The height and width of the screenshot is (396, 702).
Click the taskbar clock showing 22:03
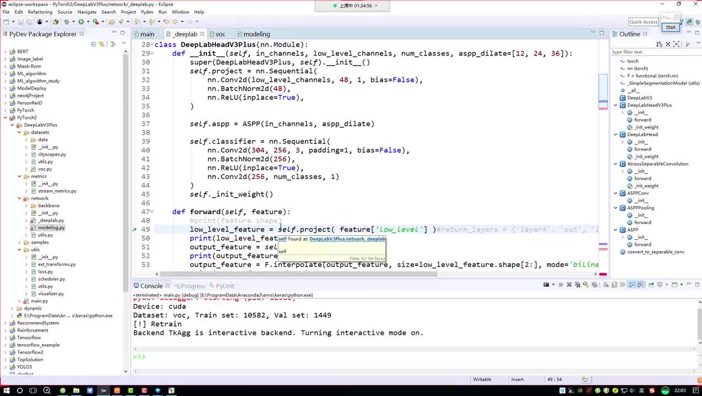[680, 391]
